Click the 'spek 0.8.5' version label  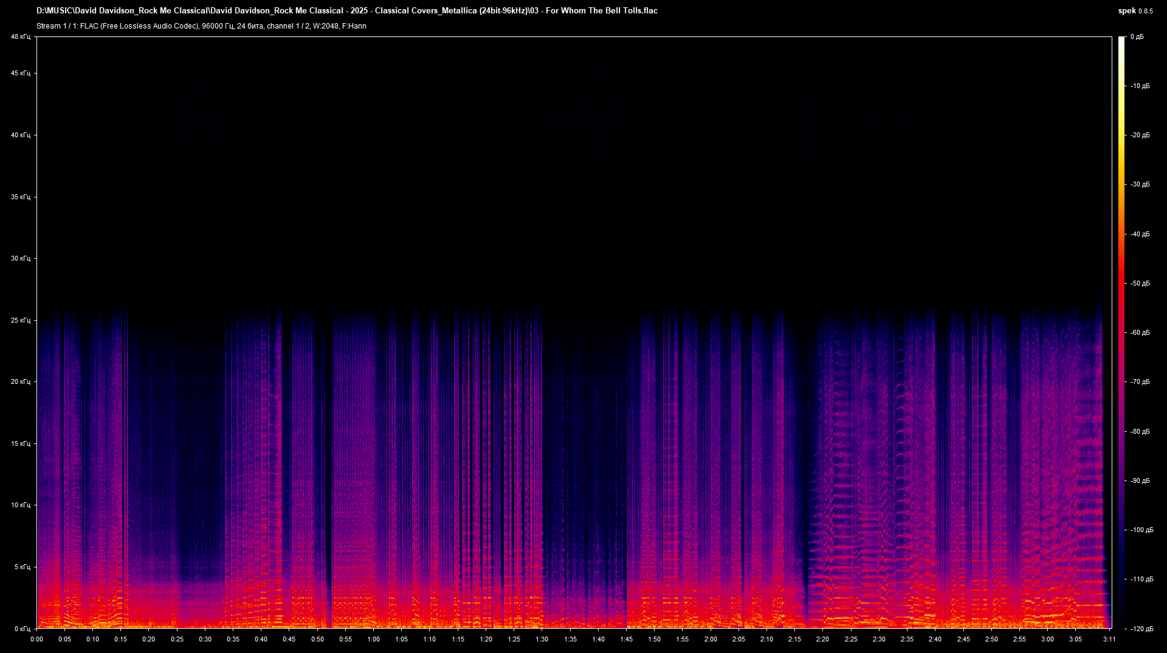pos(1135,11)
